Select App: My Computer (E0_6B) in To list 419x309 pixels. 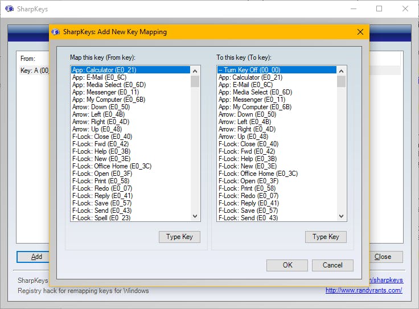click(277, 107)
